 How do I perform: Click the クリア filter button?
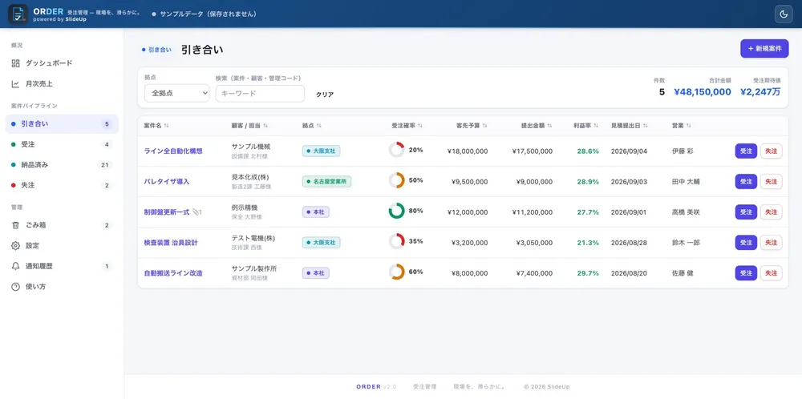pos(325,95)
